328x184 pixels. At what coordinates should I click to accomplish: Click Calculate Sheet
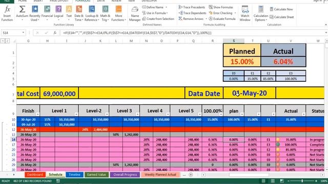282,17
